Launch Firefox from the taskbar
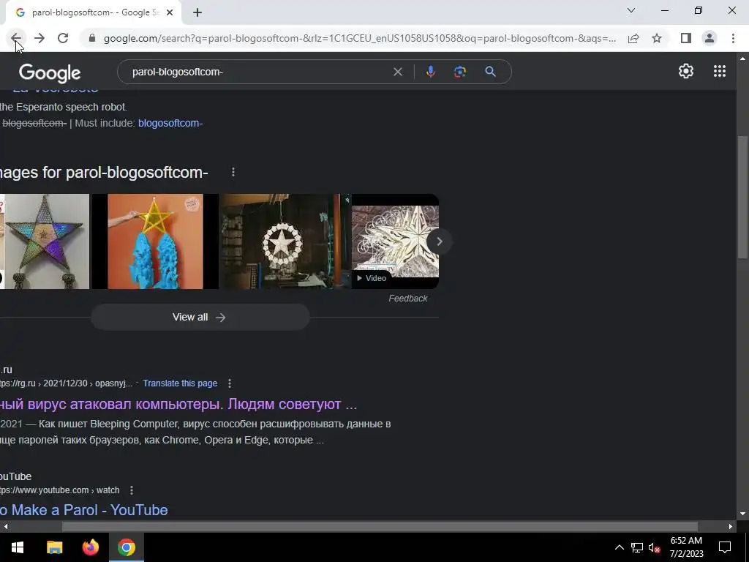The height and width of the screenshot is (562, 749). point(90,547)
